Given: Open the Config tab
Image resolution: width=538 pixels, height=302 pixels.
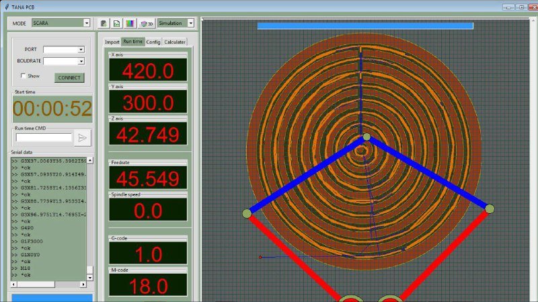Looking at the screenshot, I should 153,42.
